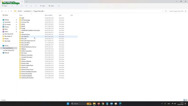Open the View layout dropdown

[x=52, y=6]
